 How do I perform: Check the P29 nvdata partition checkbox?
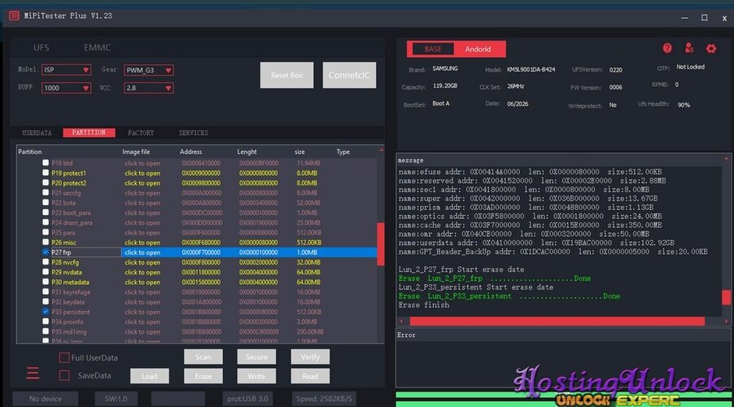pos(46,272)
